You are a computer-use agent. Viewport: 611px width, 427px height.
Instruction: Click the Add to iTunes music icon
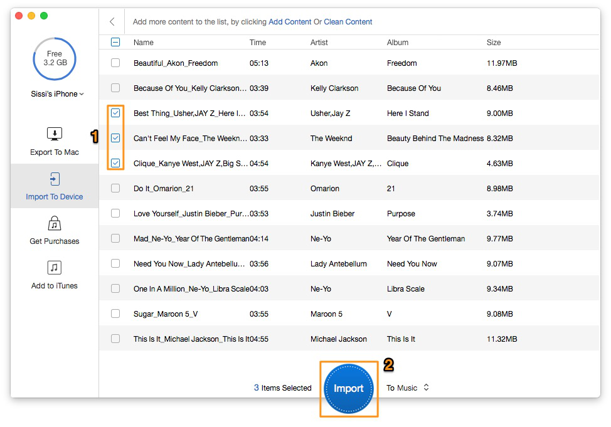tap(55, 268)
